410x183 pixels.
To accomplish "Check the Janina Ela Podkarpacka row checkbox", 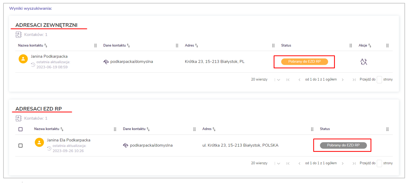I will [20, 145].
